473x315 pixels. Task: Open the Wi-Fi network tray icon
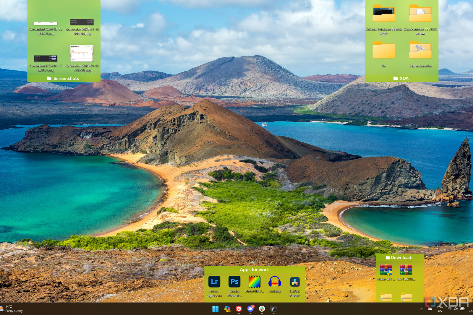click(450, 309)
